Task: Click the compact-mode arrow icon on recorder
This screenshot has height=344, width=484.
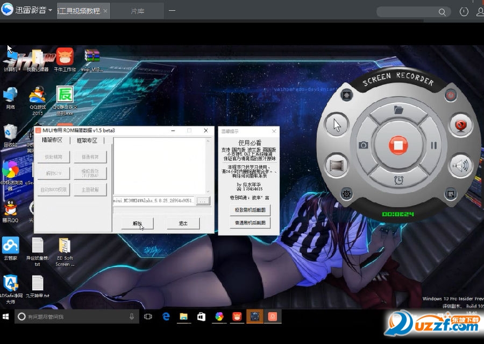Action: pos(451,194)
